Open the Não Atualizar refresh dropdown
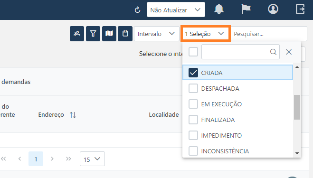This screenshot has width=313, height=178. tap(176, 9)
